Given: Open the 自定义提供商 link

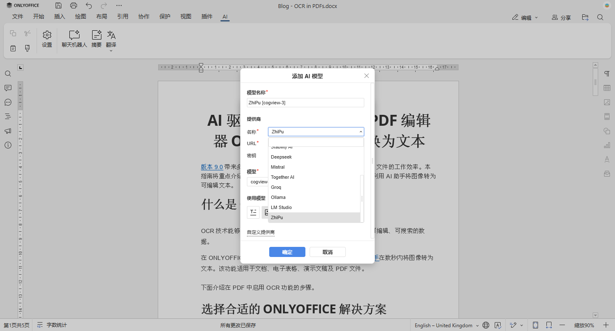Looking at the screenshot, I should [261, 232].
